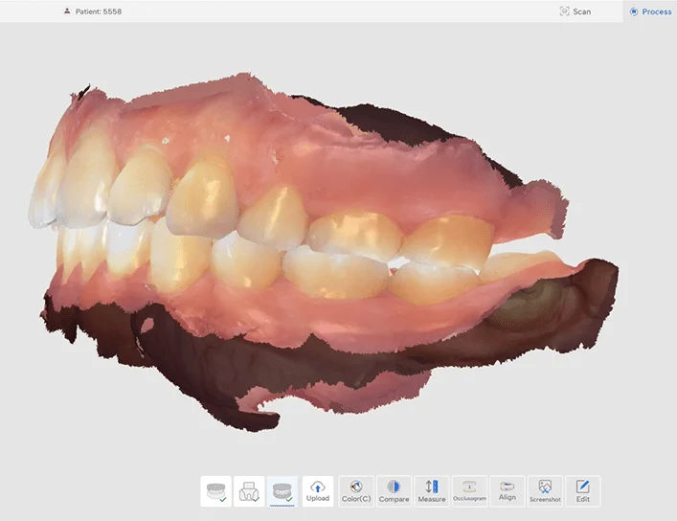Switch to the Process tab
This screenshot has height=521, width=677.
[x=650, y=11]
